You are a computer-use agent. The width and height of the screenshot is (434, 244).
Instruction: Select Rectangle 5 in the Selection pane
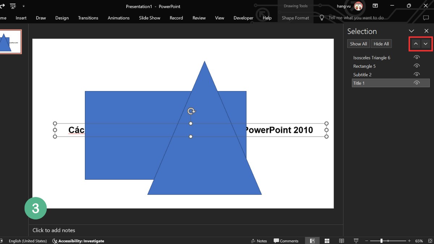coord(364,66)
